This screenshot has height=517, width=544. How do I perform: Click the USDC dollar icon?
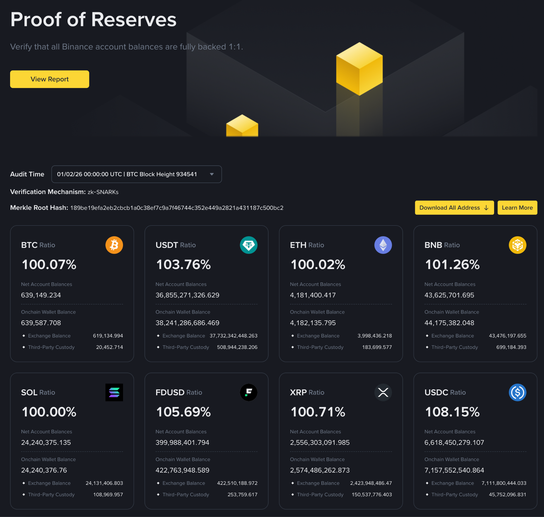pyautogui.click(x=517, y=392)
